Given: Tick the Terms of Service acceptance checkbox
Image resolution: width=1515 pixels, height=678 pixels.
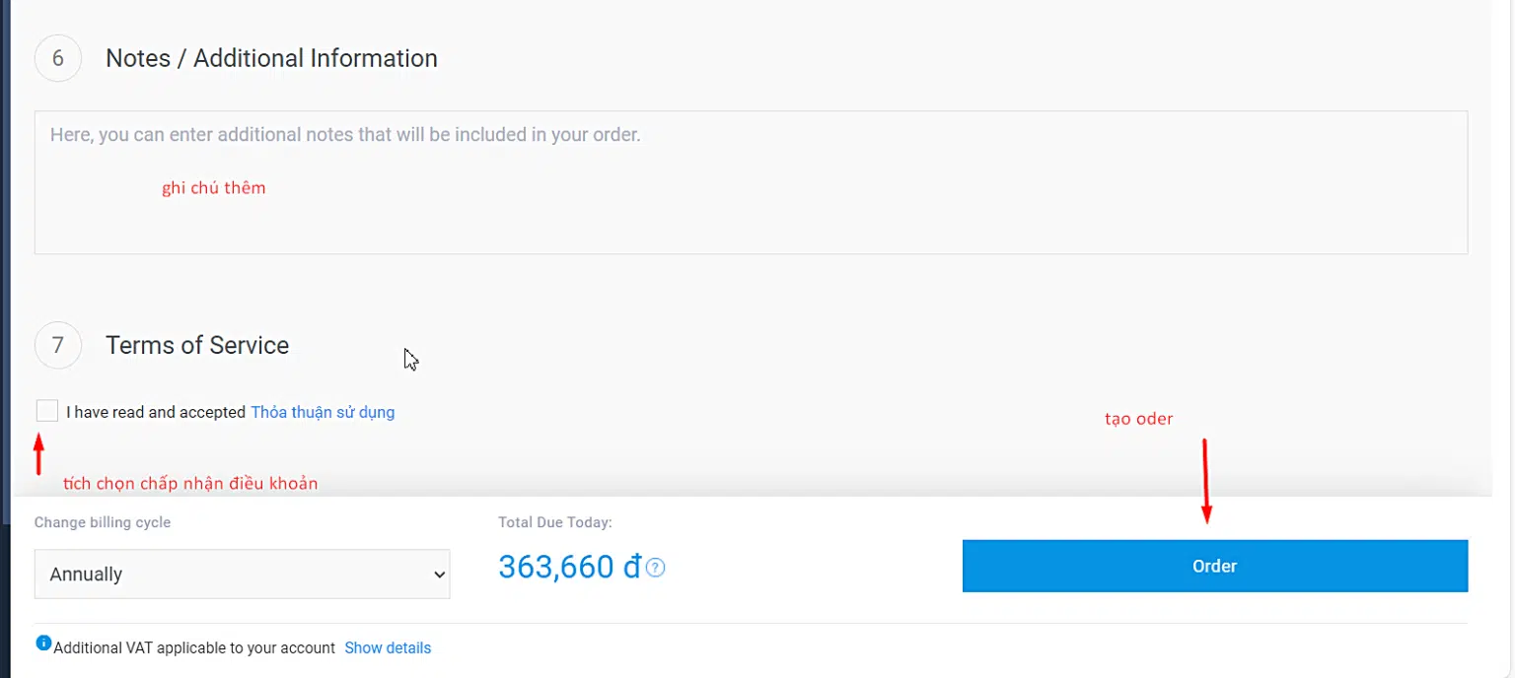Looking at the screenshot, I should tap(46, 411).
